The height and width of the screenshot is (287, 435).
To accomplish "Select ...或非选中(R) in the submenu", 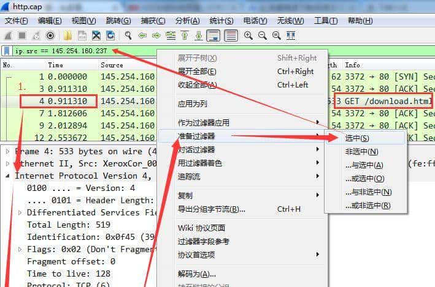I will tap(366, 206).
